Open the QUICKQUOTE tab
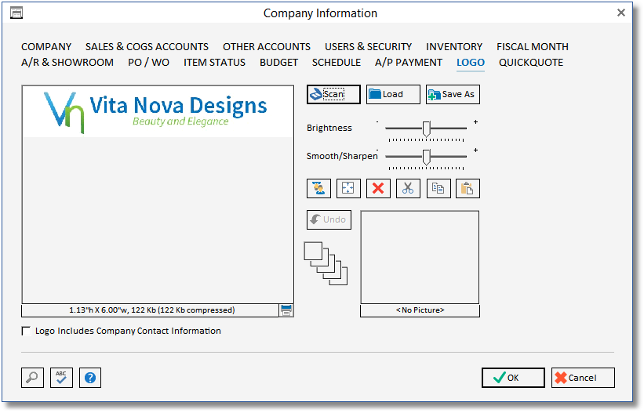 coord(531,63)
